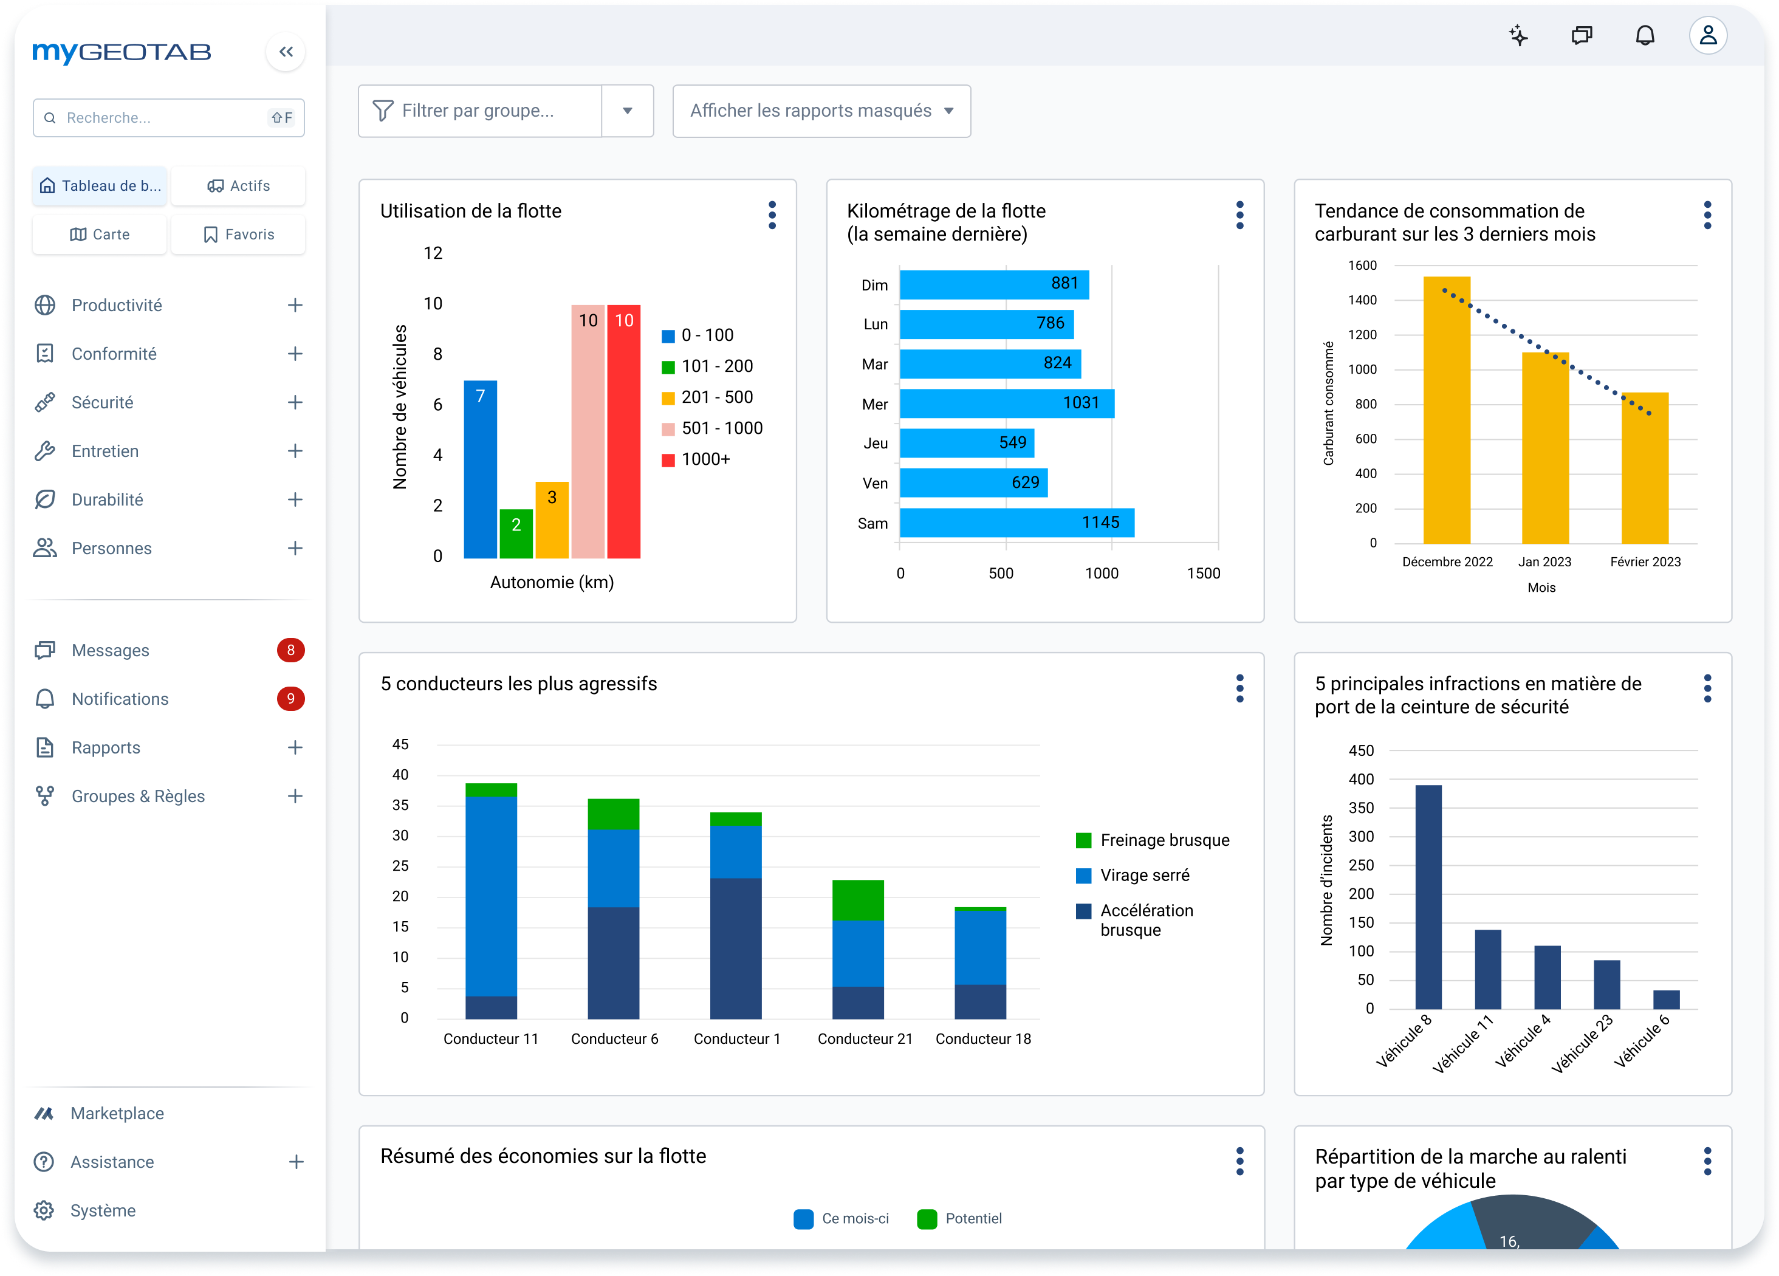Click the Durabilité leaf icon

(46, 499)
